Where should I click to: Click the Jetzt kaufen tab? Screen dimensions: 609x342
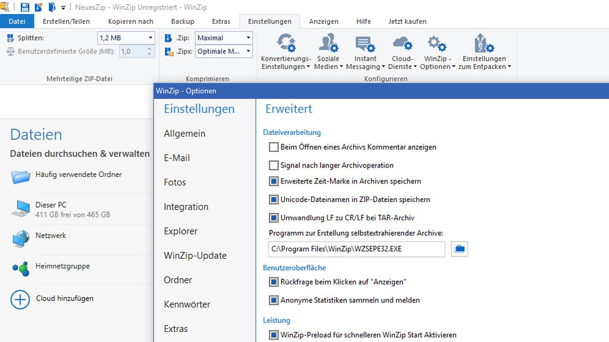(407, 21)
